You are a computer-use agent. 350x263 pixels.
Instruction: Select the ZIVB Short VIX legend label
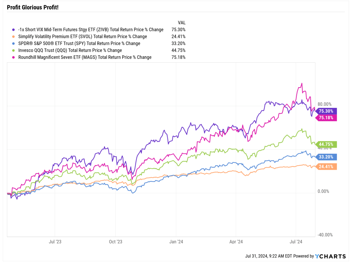tap(90, 30)
